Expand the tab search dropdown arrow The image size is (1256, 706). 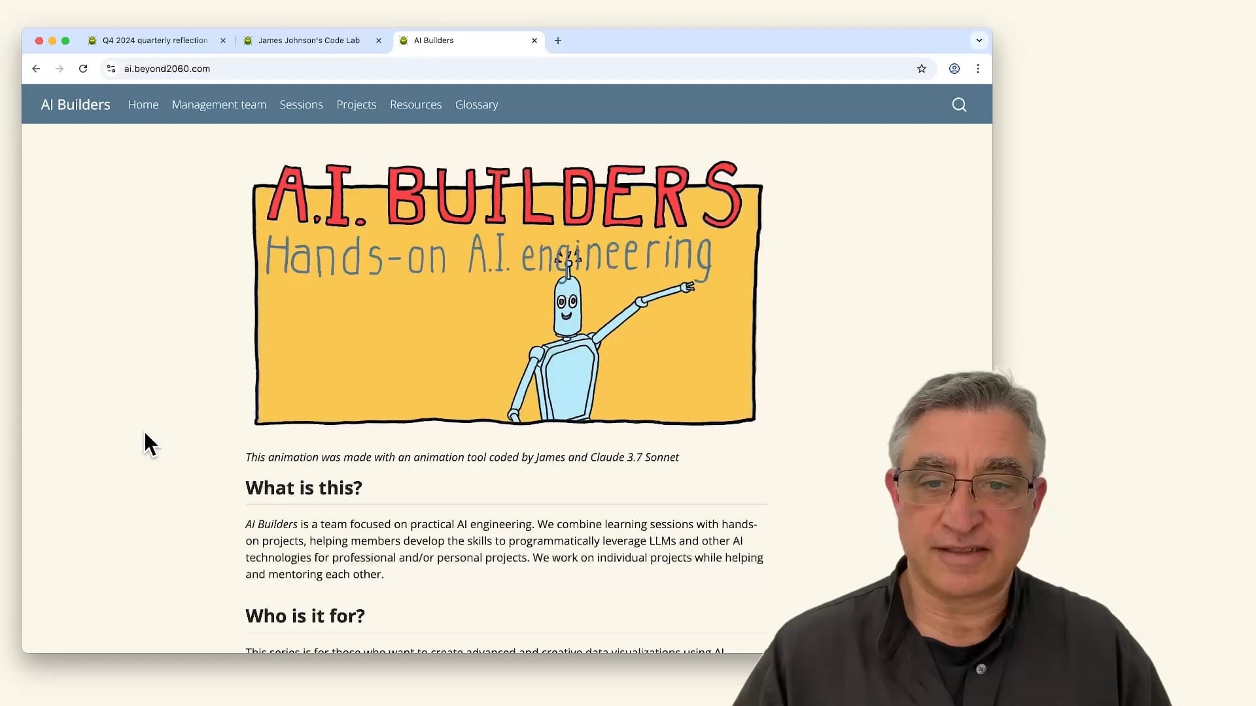[x=979, y=41]
